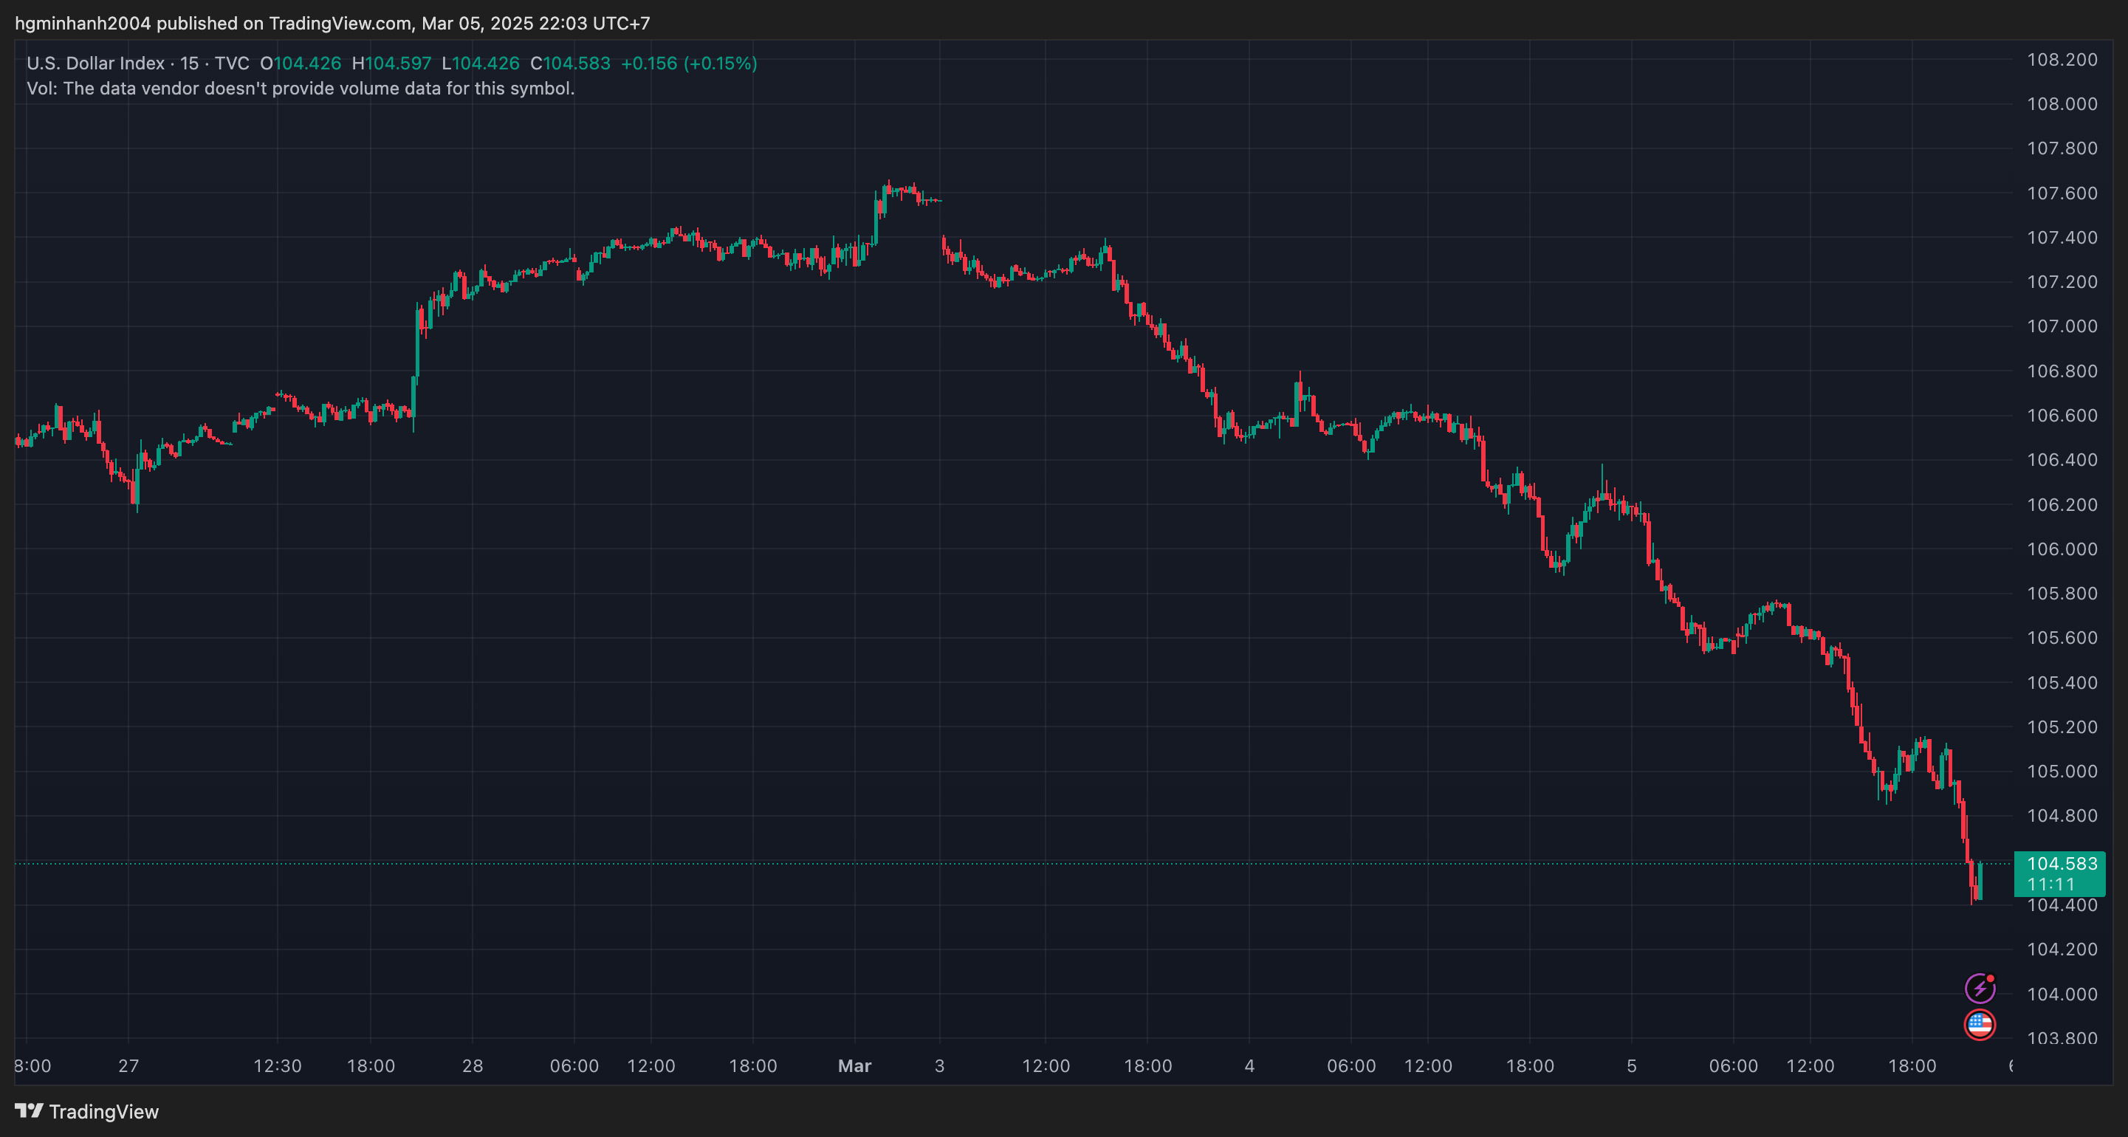Click the 27 date label on time axis
This screenshot has height=1137, width=2128.
pyautogui.click(x=128, y=1066)
